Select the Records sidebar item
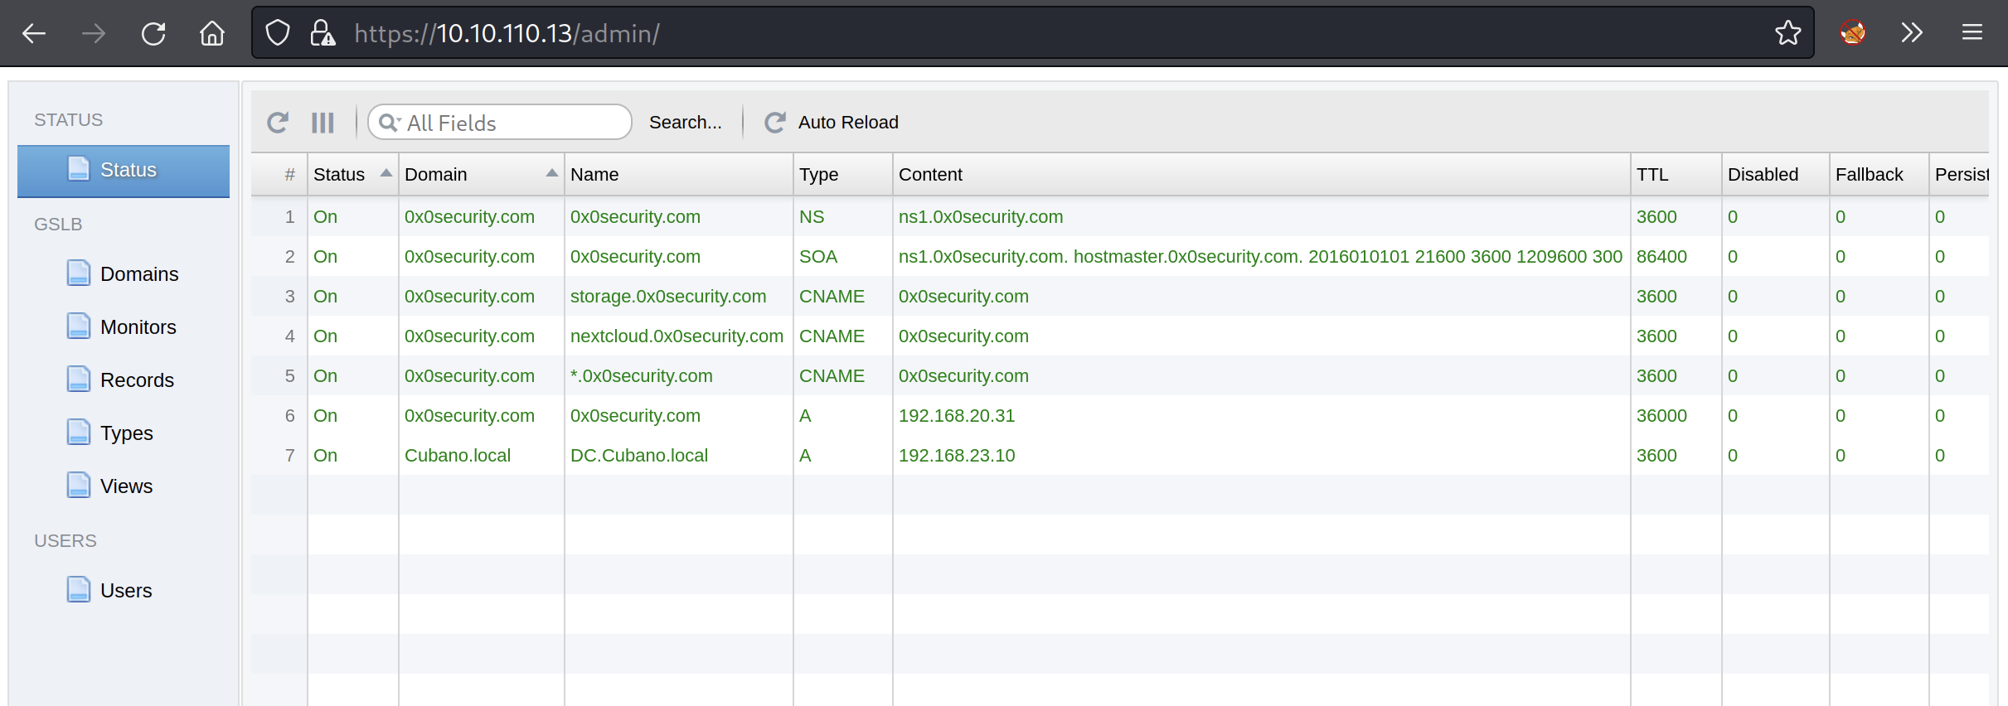The height and width of the screenshot is (706, 2008). (x=137, y=380)
